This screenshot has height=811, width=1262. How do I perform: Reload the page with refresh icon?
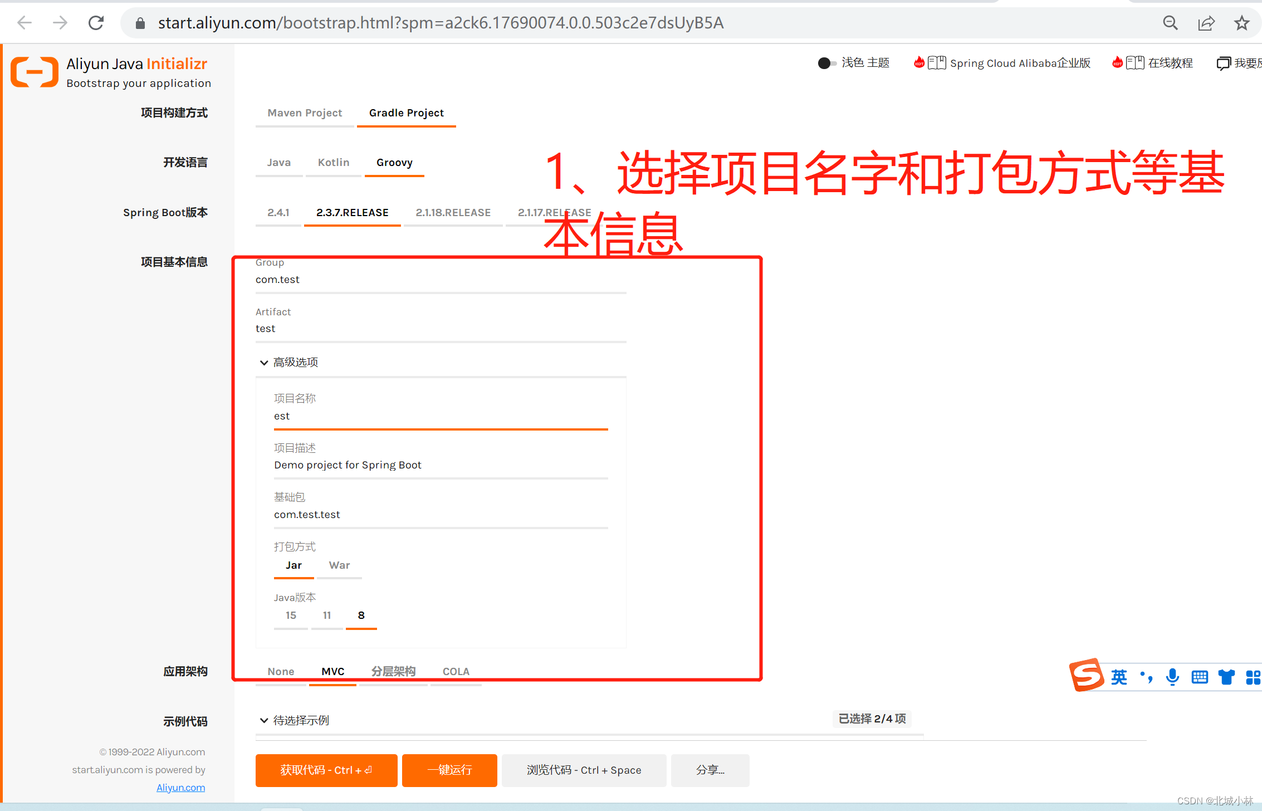(x=96, y=23)
